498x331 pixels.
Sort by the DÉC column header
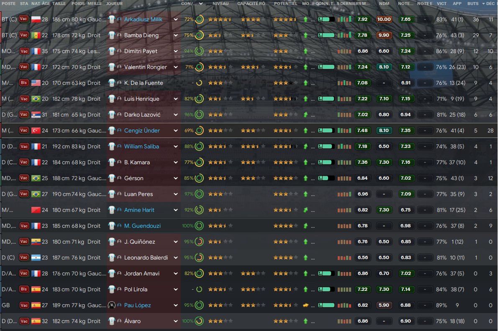click(490, 3)
